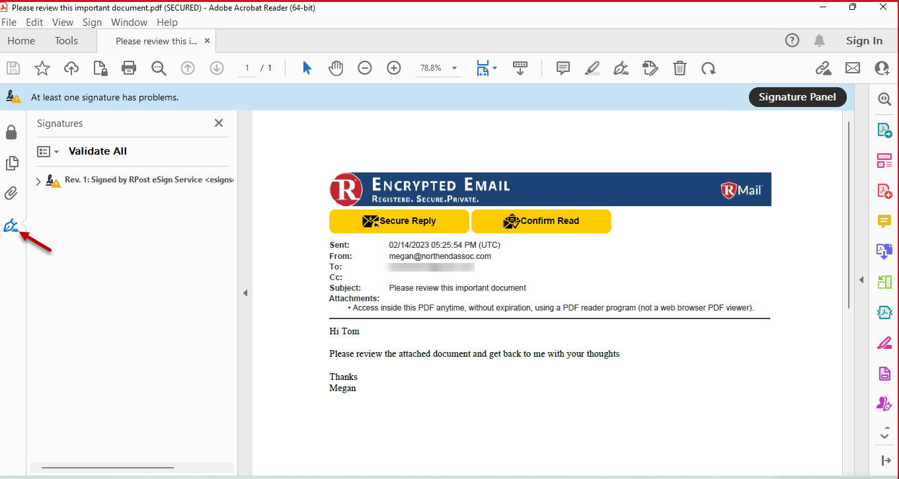This screenshot has width=899, height=479.
Task: Open the Find text magnifier tool
Action: click(159, 68)
